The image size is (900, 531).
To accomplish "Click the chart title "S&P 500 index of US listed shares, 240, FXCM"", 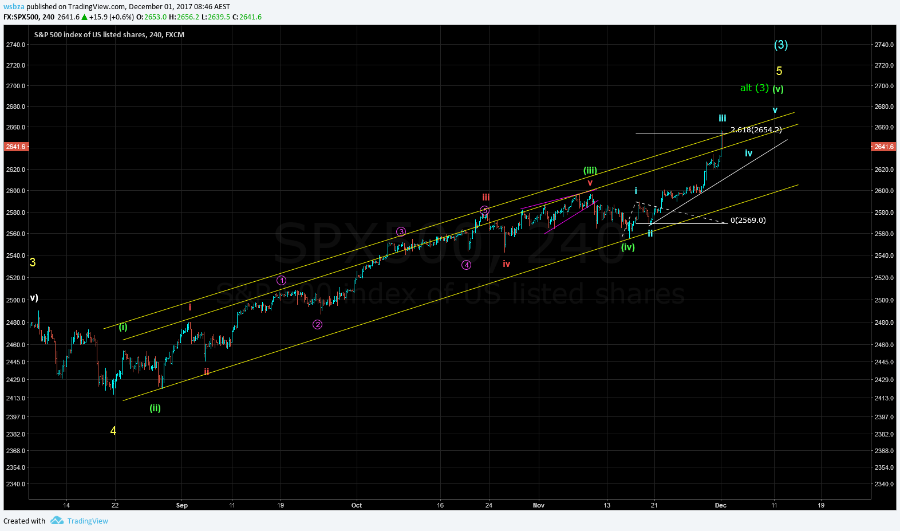I will point(109,35).
